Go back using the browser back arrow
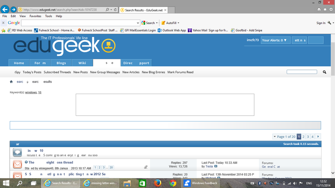 click(x=5, y=9)
